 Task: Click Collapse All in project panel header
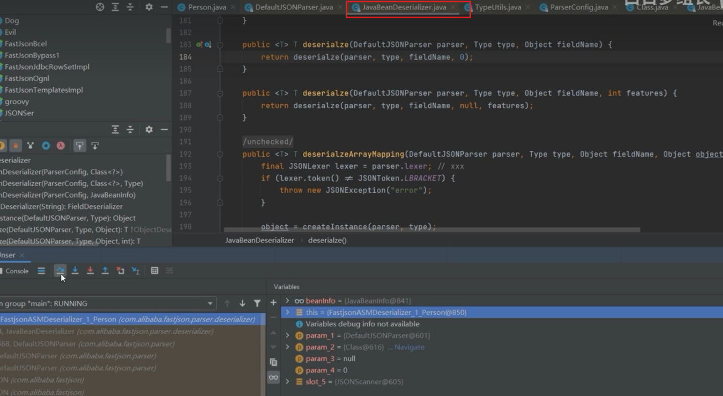(130, 7)
